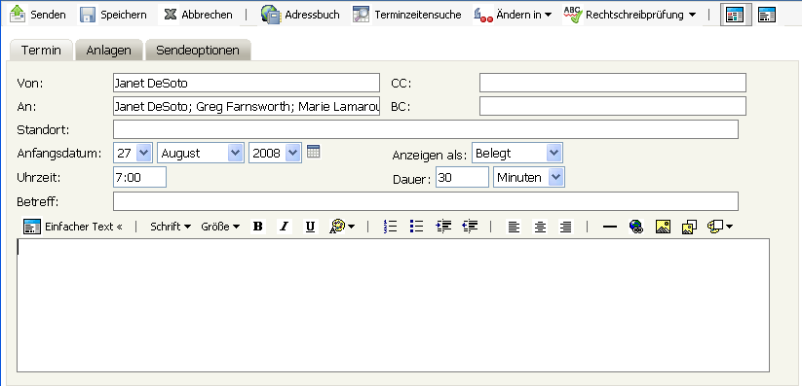The width and height of the screenshot is (802, 386).
Task: Insert a bulleted list
Action: 416,227
